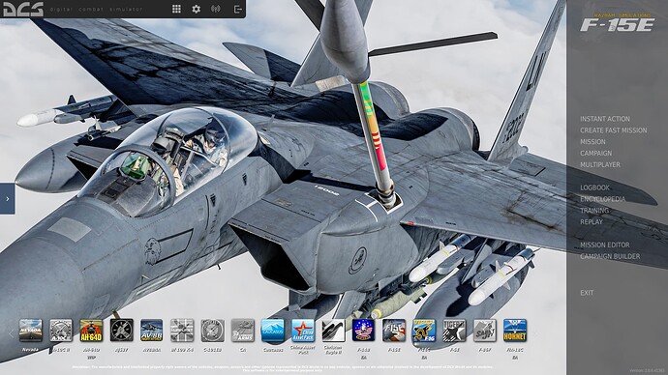Click Exit to quit DCS

point(587,293)
